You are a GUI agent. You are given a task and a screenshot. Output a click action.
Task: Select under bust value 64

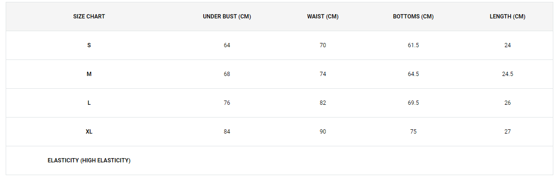[227, 45]
